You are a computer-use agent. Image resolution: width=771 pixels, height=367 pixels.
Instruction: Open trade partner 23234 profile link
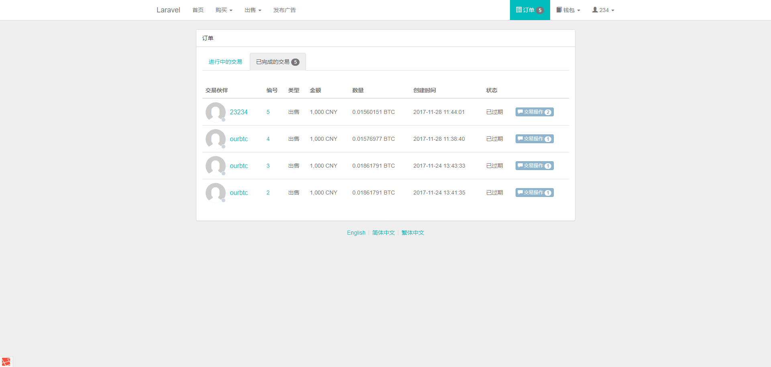(239, 112)
